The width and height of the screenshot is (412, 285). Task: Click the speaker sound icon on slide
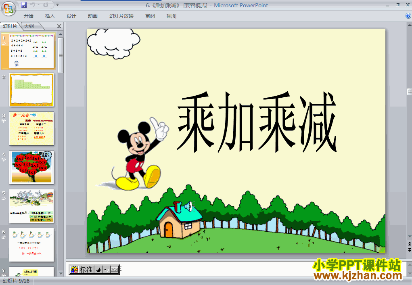point(189,206)
